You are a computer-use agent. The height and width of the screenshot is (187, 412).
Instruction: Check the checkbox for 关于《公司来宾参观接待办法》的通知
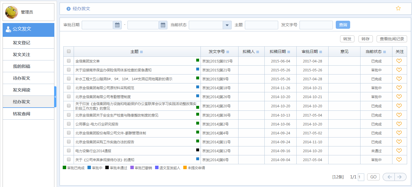click(69, 159)
